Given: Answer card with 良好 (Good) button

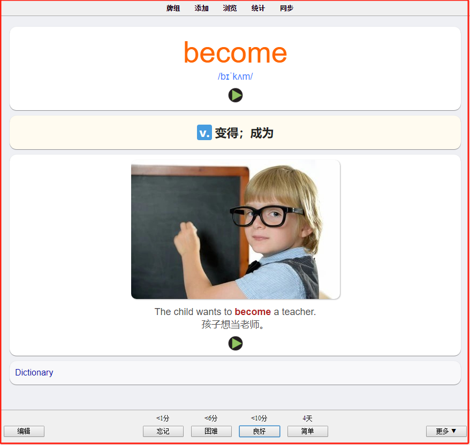Looking at the screenshot, I should (x=260, y=431).
